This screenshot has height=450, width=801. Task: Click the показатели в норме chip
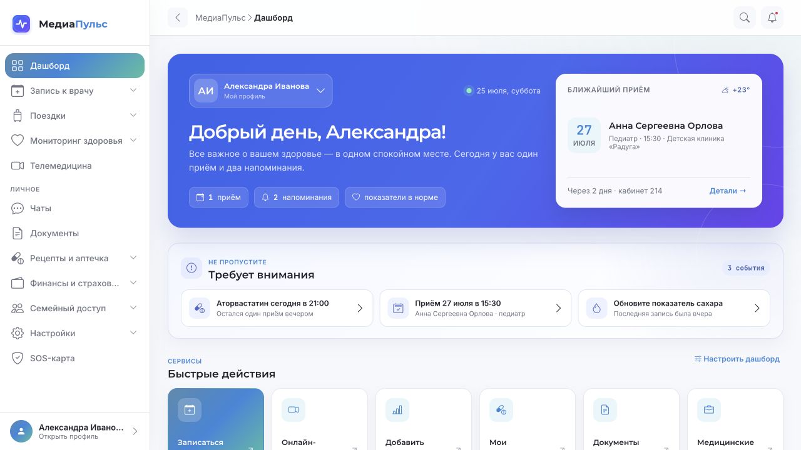[395, 197]
